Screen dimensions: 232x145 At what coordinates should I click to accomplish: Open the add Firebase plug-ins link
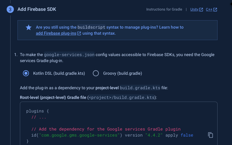56,33
